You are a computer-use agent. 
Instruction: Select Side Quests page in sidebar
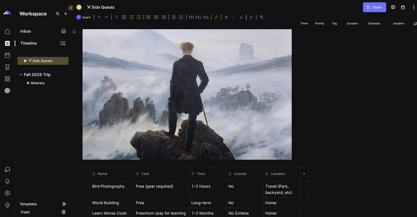(x=43, y=61)
